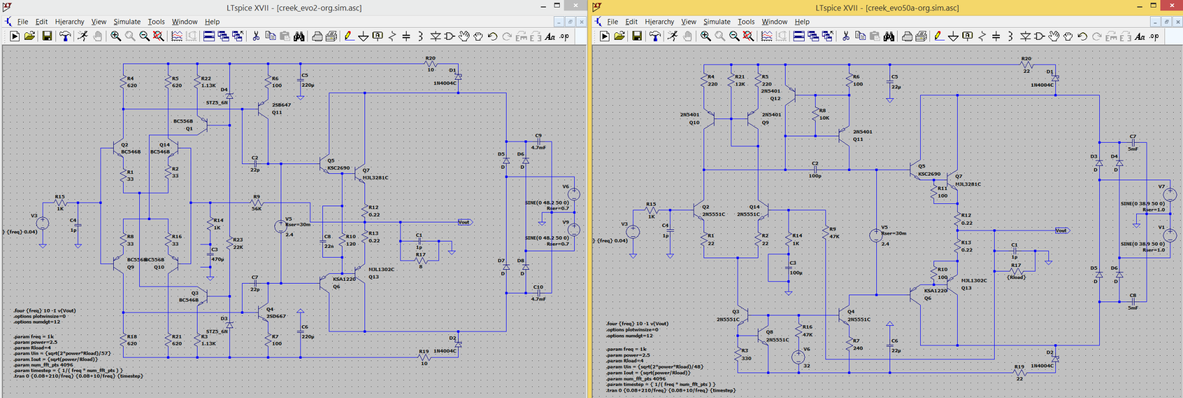This screenshot has height=398, width=1183.
Task: Select Capacitor tool in creek_evo2-org window
Action: click(406, 36)
